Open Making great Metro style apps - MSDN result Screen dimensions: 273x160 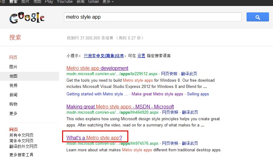[x=120, y=107]
